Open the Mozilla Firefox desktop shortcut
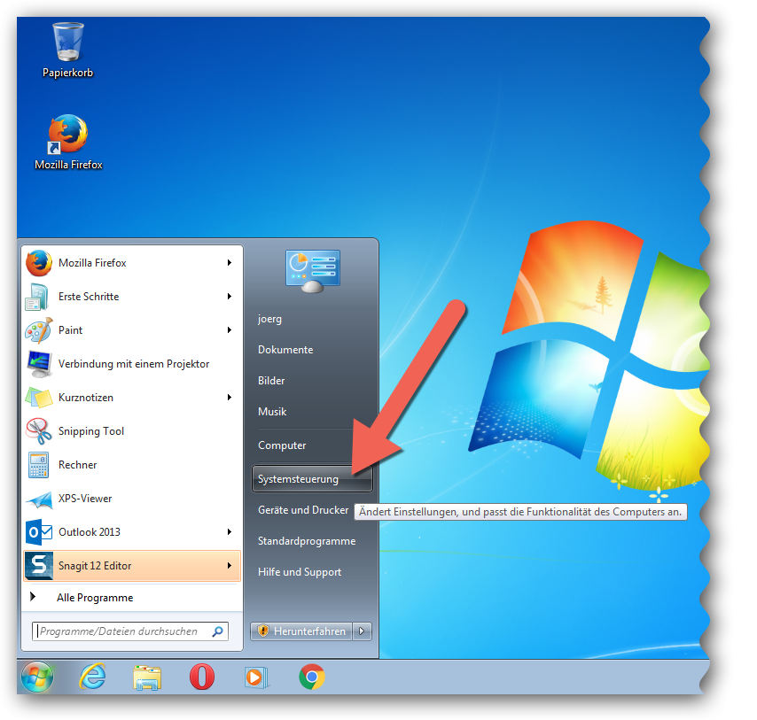 pyautogui.click(x=68, y=135)
